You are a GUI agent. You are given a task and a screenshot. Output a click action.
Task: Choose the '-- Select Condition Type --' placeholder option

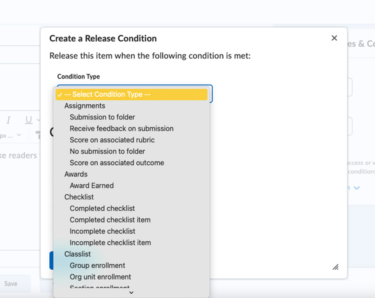(131, 94)
